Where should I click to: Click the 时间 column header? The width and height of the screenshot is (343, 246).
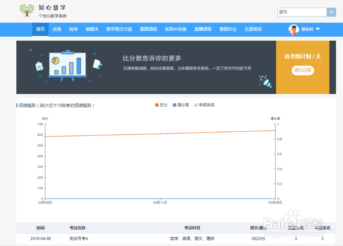click(40, 228)
